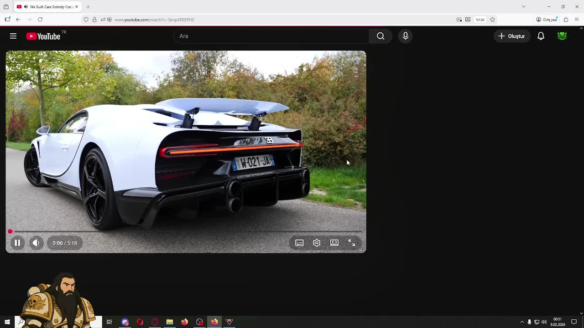
Task: Reload the current page
Action: 40,20
